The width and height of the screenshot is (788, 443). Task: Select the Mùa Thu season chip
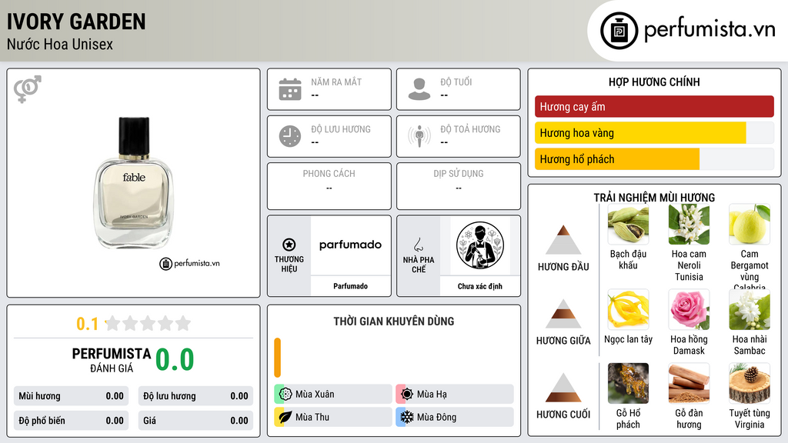333,417
